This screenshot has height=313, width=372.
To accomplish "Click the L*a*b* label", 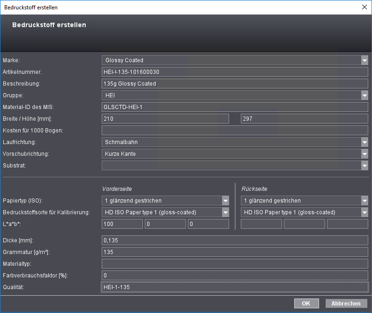I will (12, 224).
